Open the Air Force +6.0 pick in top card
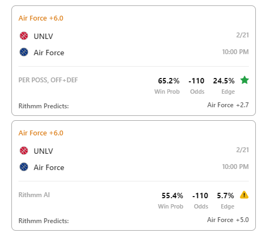Screen dimensions: 264x241 pos(41,18)
